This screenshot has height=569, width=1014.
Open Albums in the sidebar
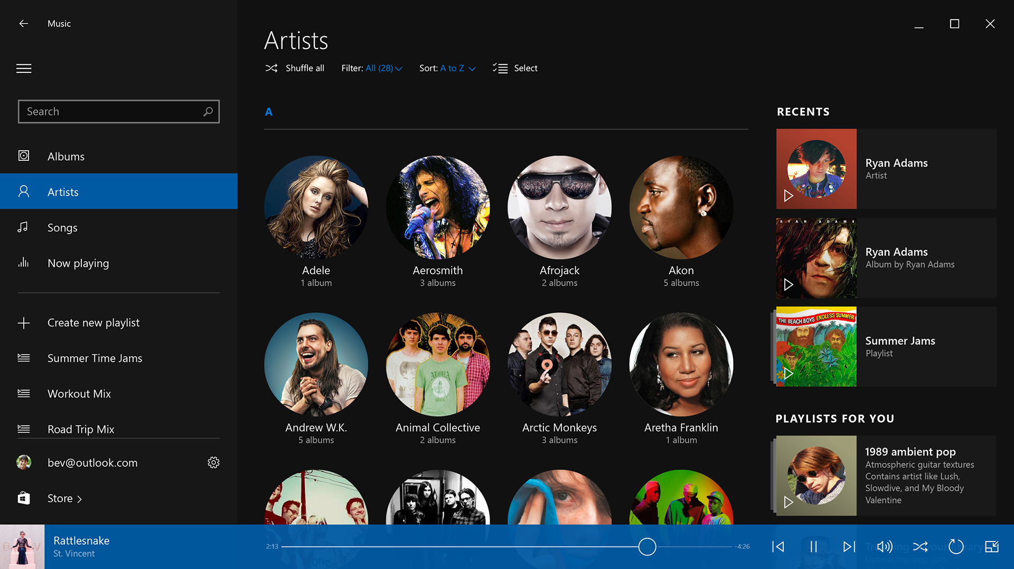[119, 156]
